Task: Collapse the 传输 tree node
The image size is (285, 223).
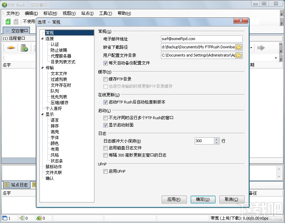Action: (42, 67)
